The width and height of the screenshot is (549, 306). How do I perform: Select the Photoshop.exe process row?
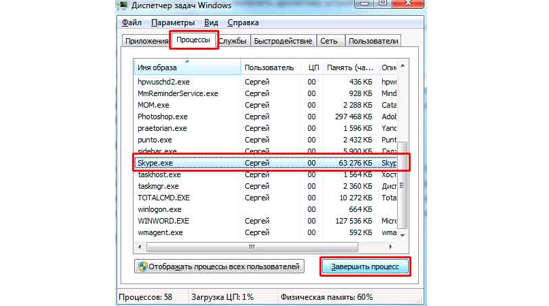(259, 117)
